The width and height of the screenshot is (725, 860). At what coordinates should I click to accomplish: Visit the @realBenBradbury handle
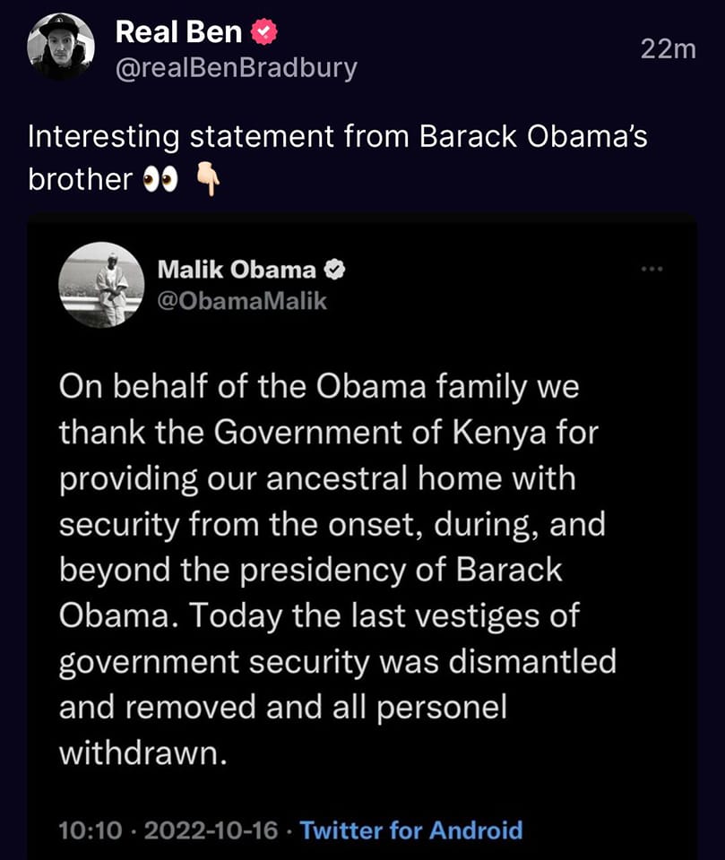(237, 68)
